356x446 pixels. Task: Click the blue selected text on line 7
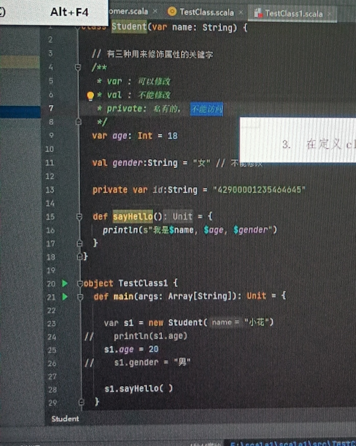[x=207, y=109]
